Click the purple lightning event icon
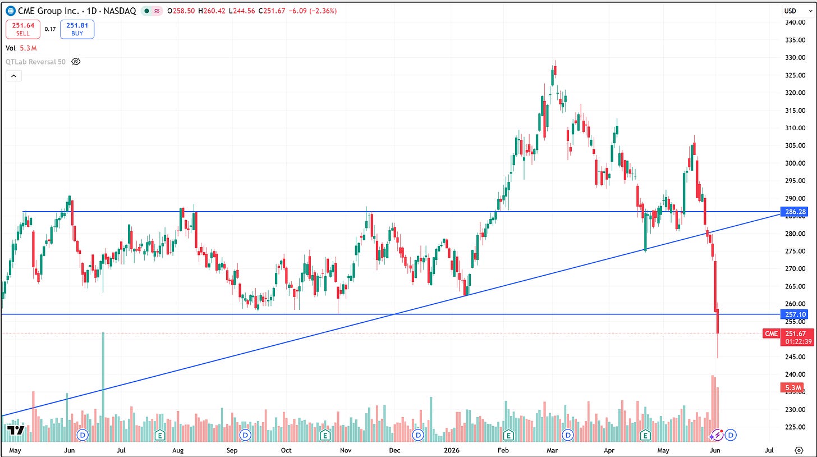The width and height of the screenshot is (817, 457). pyautogui.click(x=717, y=435)
